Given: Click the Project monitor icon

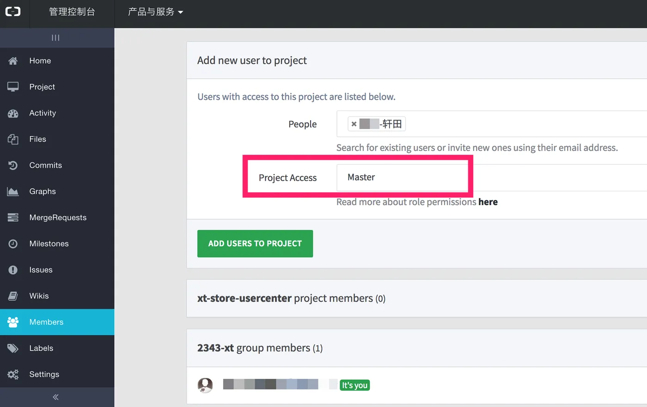Looking at the screenshot, I should pyautogui.click(x=13, y=87).
